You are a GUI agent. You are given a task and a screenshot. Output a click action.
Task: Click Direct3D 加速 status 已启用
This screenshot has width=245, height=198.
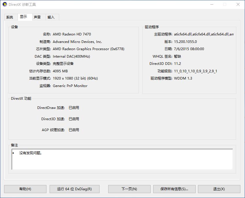74,119
